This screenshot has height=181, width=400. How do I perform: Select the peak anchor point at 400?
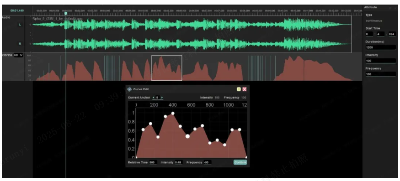[x=173, y=113]
